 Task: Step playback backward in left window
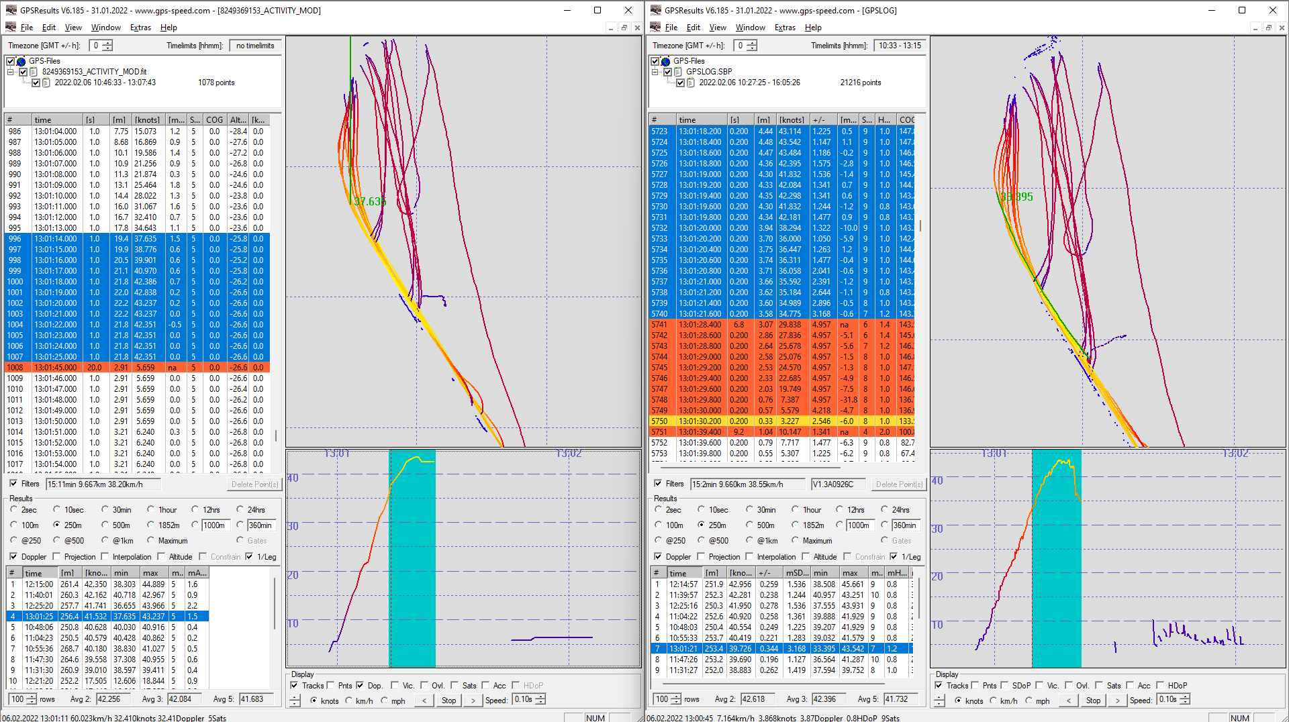pyautogui.click(x=424, y=700)
